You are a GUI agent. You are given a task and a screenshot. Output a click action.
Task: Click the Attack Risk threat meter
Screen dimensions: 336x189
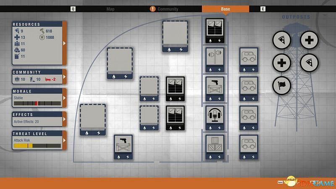point(37,146)
